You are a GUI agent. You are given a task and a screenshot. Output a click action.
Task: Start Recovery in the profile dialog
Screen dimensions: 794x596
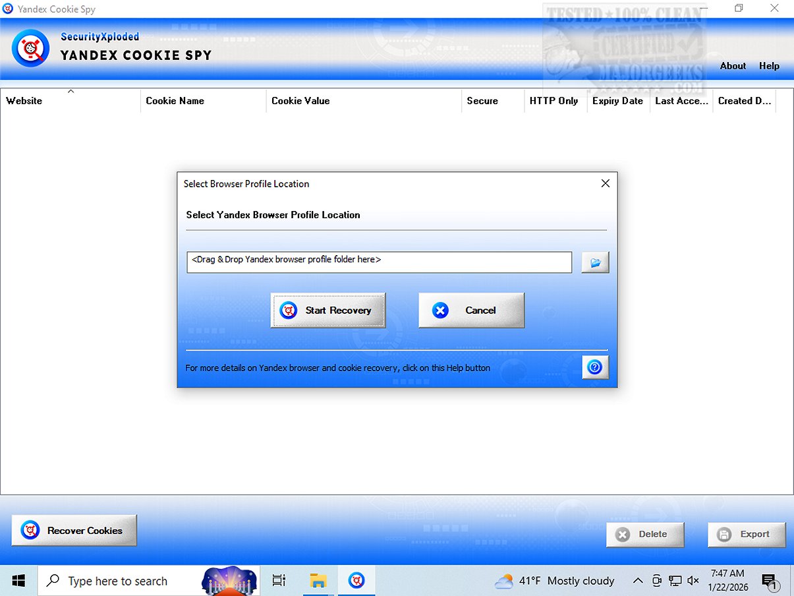point(328,311)
